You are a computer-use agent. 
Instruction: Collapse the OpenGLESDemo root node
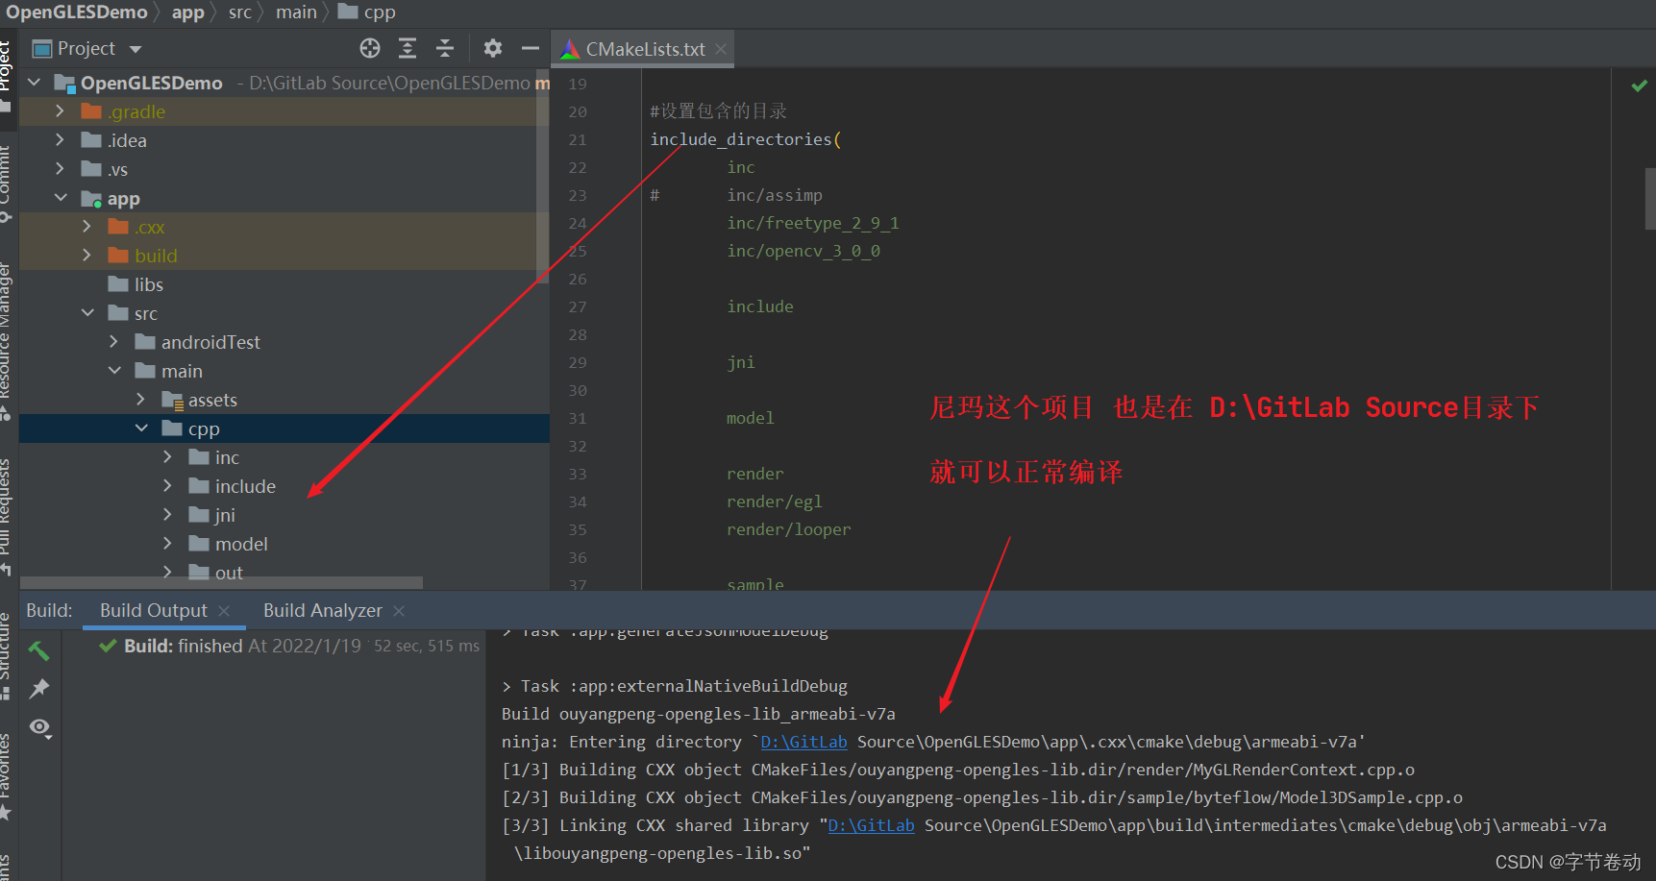tap(35, 83)
